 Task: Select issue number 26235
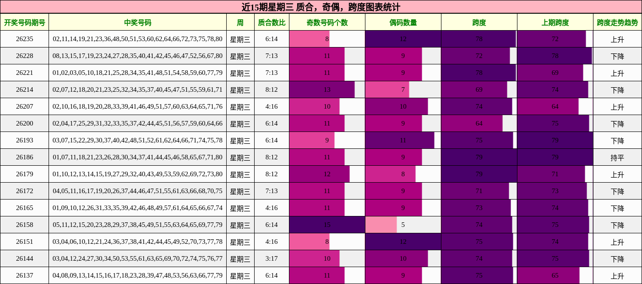[25, 39]
